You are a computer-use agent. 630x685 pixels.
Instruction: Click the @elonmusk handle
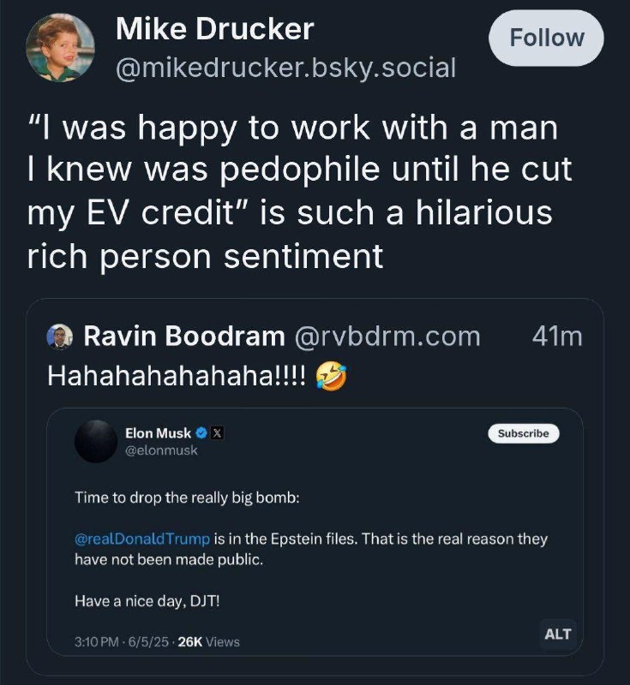coord(161,450)
